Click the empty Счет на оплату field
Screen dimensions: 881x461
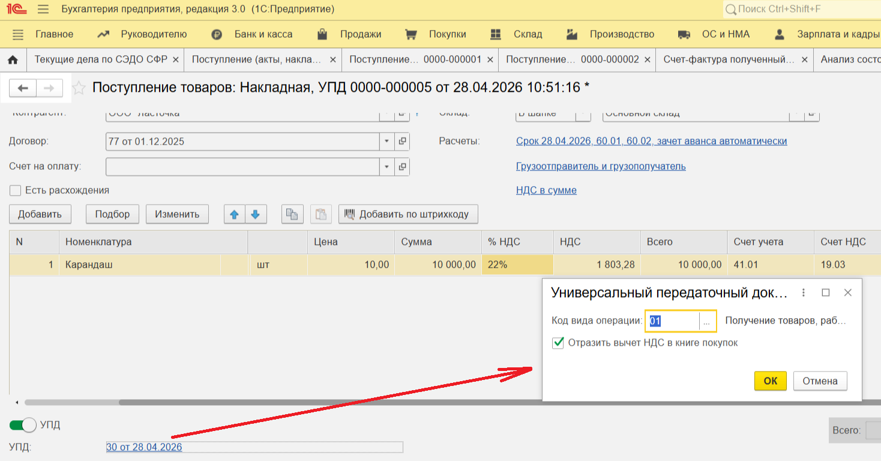[x=242, y=167]
